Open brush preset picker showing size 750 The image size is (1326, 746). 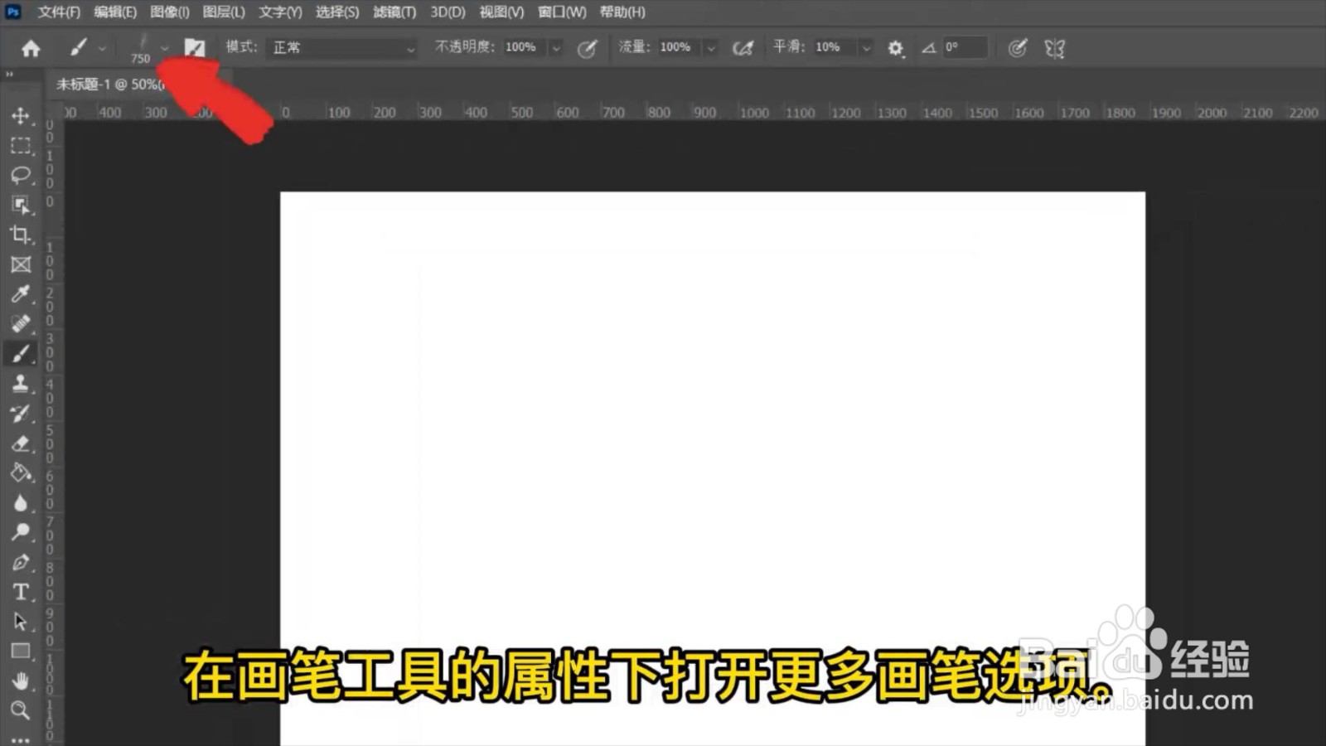141,48
